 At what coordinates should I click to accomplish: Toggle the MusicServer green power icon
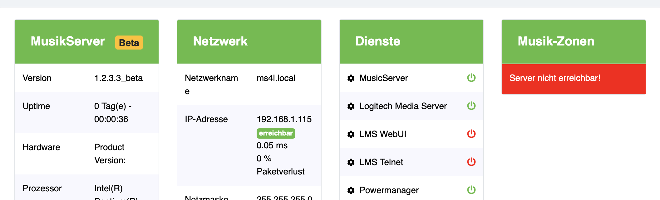(x=471, y=78)
